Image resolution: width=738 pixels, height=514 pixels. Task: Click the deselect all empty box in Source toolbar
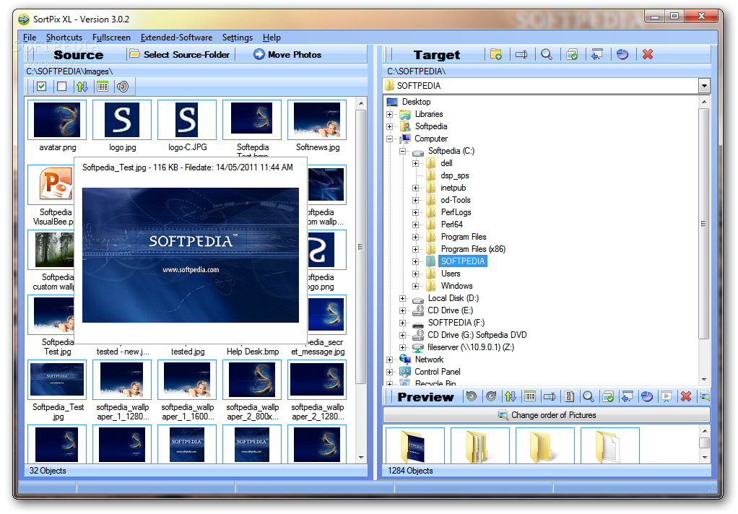(x=61, y=87)
